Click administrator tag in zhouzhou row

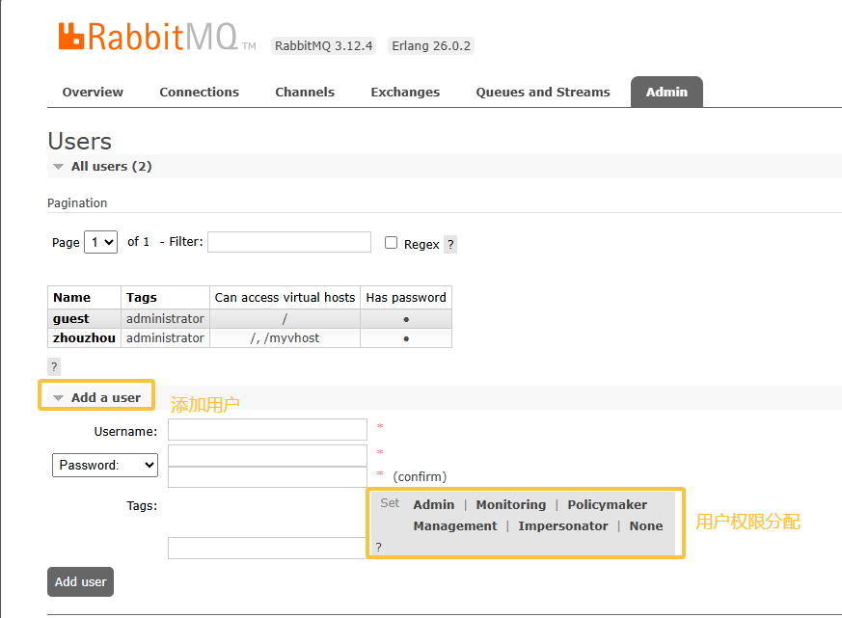pos(165,338)
